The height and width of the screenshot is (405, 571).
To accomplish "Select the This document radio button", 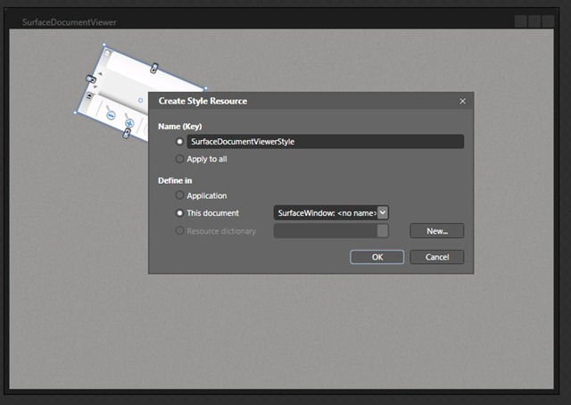I will 180,213.
